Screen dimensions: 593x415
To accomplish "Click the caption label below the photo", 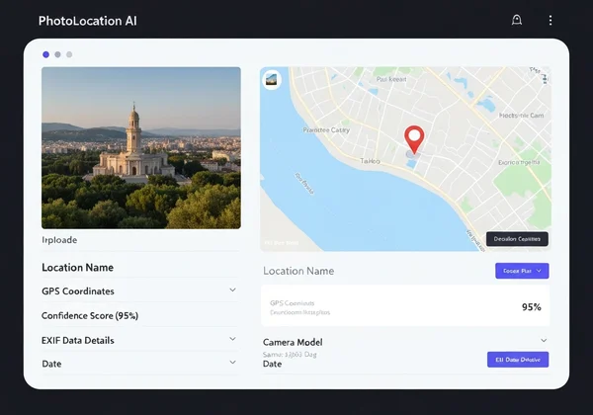I will [59, 240].
